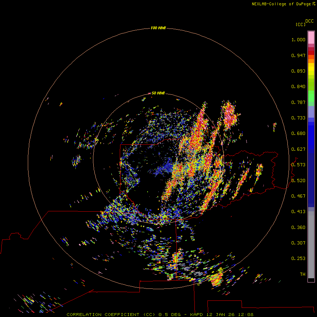Click the 0.840 color scale value
The image size is (317, 317).
tap(298, 87)
